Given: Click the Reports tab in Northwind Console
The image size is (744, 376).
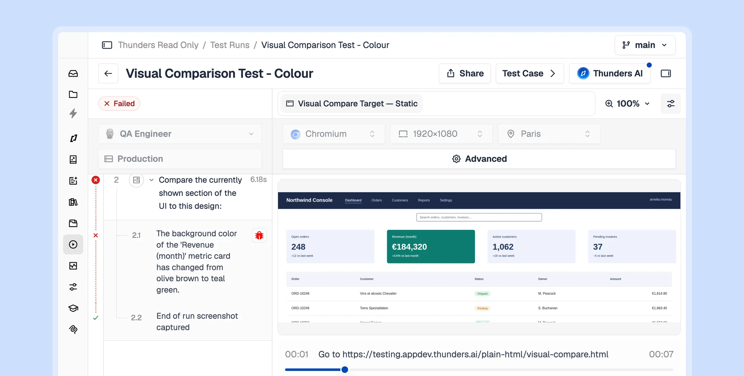Looking at the screenshot, I should (x=424, y=200).
